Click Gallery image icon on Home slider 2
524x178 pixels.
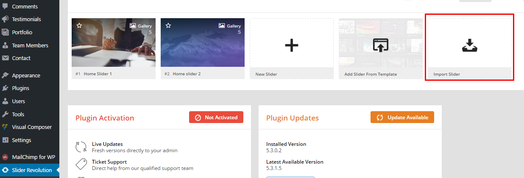[222, 26]
